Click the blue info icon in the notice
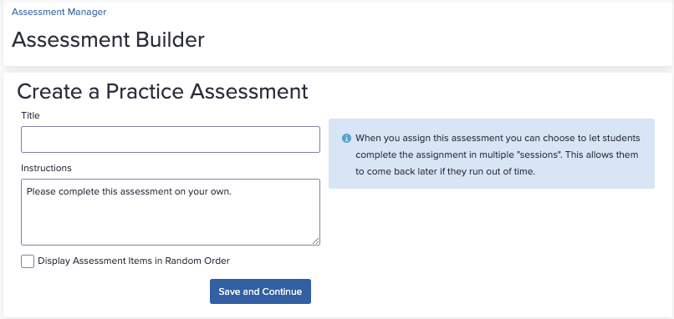674x319 pixels. (346, 139)
